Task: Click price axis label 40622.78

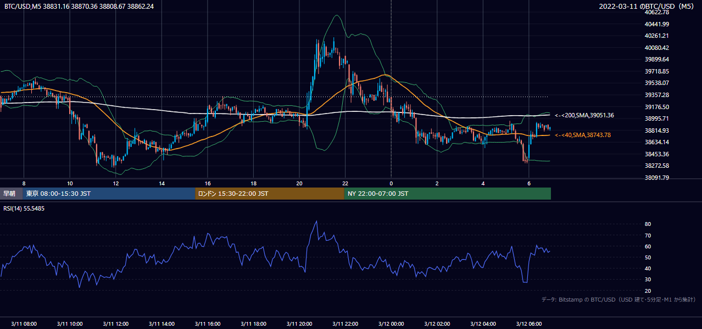Action: click(658, 12)
